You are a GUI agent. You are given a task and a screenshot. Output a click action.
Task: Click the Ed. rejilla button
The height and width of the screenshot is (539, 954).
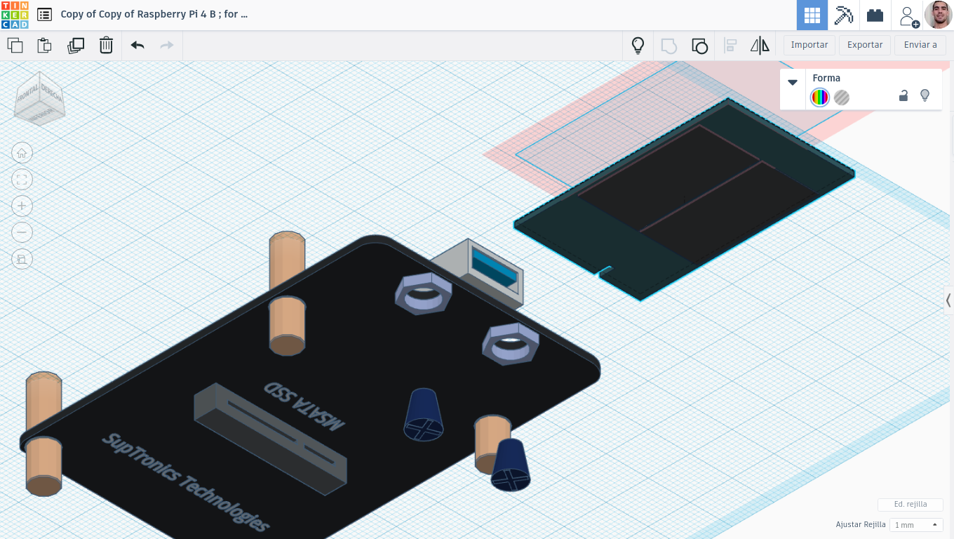tap(910, 505)
